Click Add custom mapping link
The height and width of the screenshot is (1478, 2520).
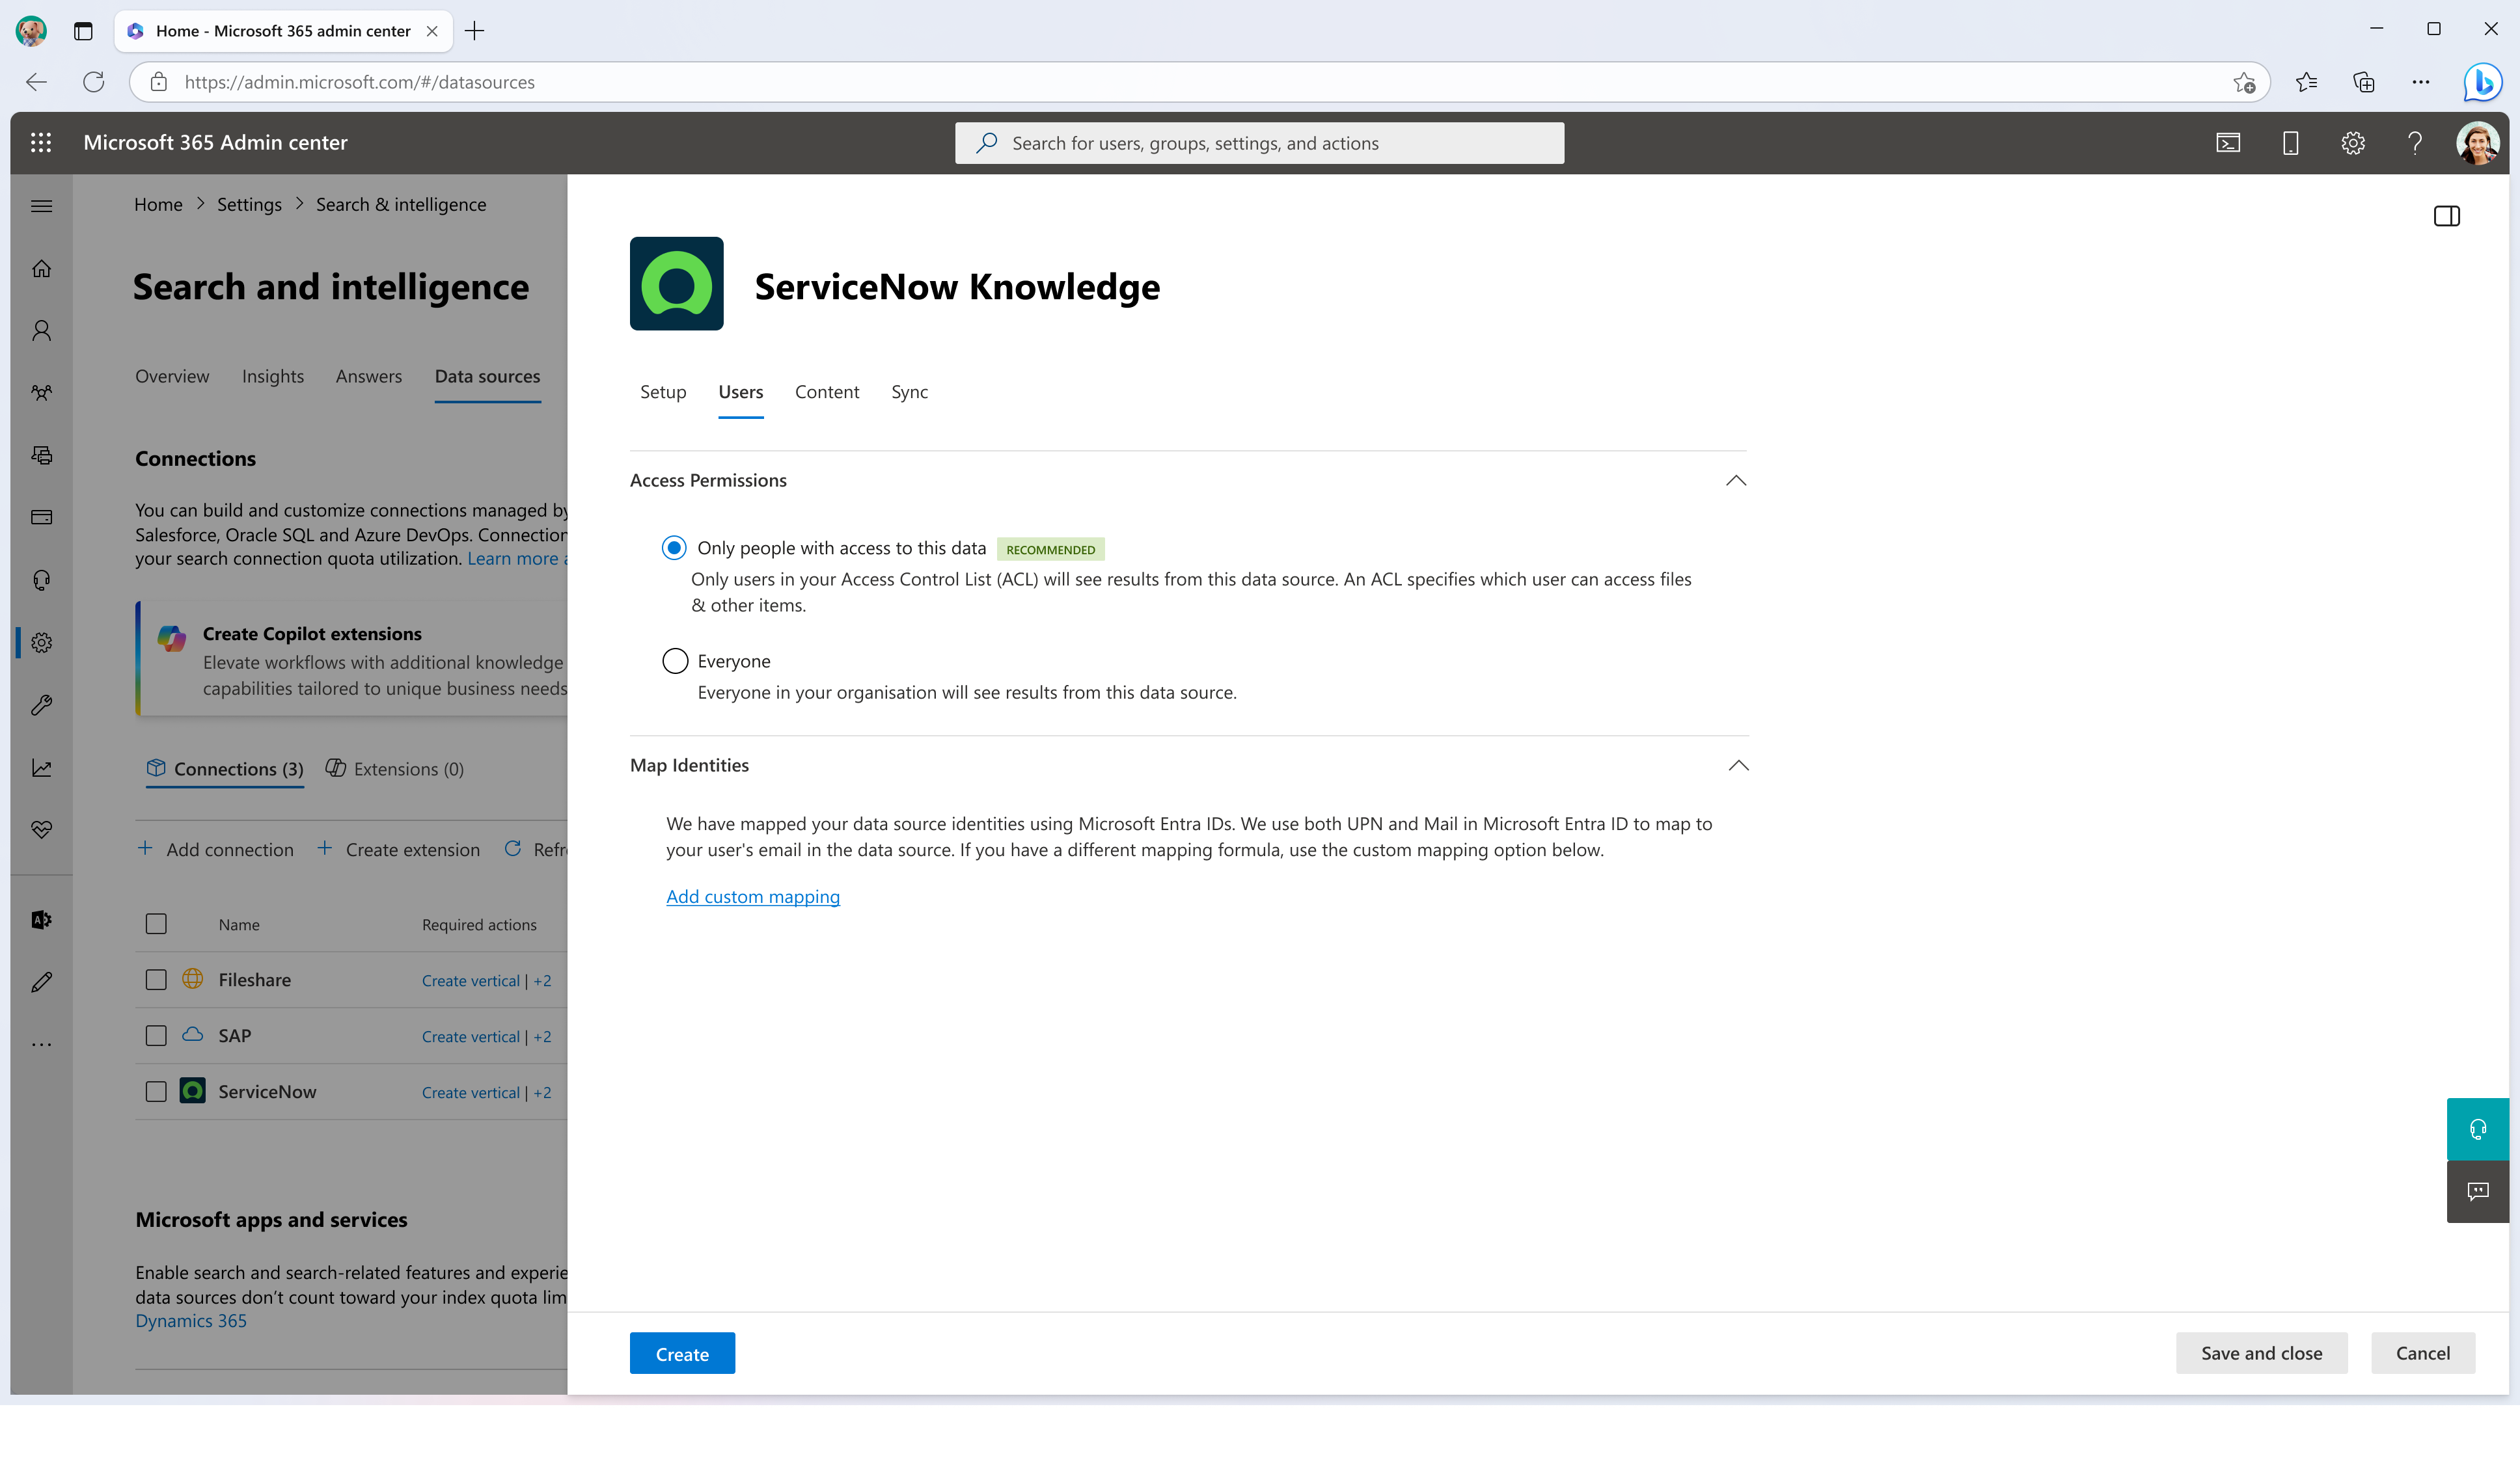click(x=752, y=896)
